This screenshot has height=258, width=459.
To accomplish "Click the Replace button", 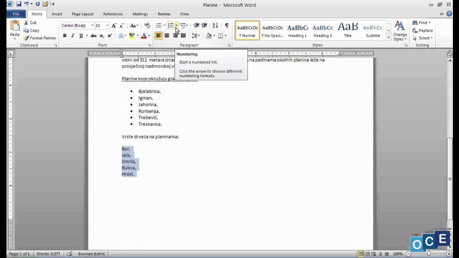I will [422, 30].
